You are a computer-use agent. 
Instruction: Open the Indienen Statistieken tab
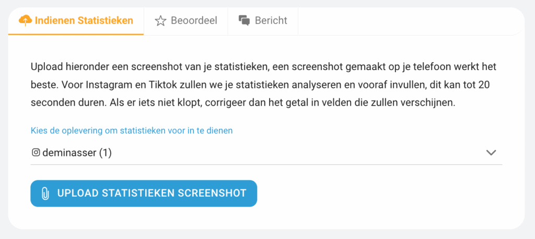76,21
